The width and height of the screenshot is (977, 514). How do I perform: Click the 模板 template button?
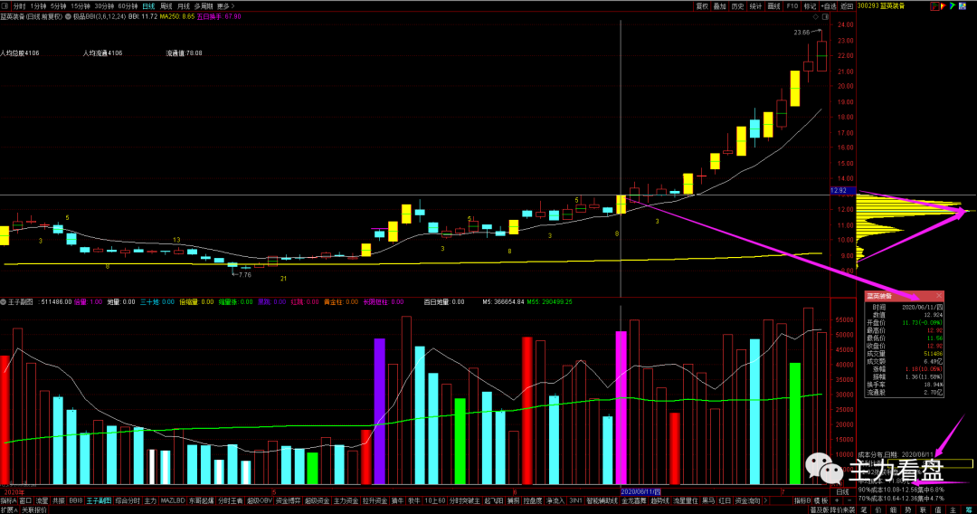pyautogui.click(x=820, y=501)
